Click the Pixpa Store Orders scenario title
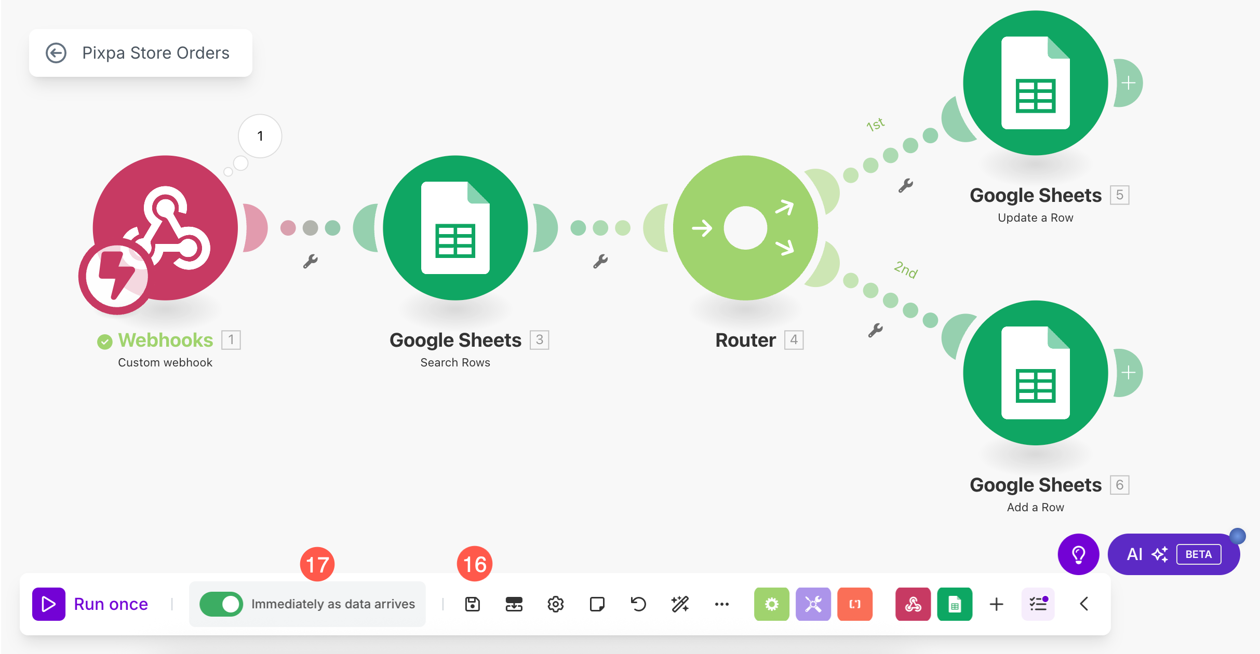This screenshot has width=1260, height=654. click(156, 53)
